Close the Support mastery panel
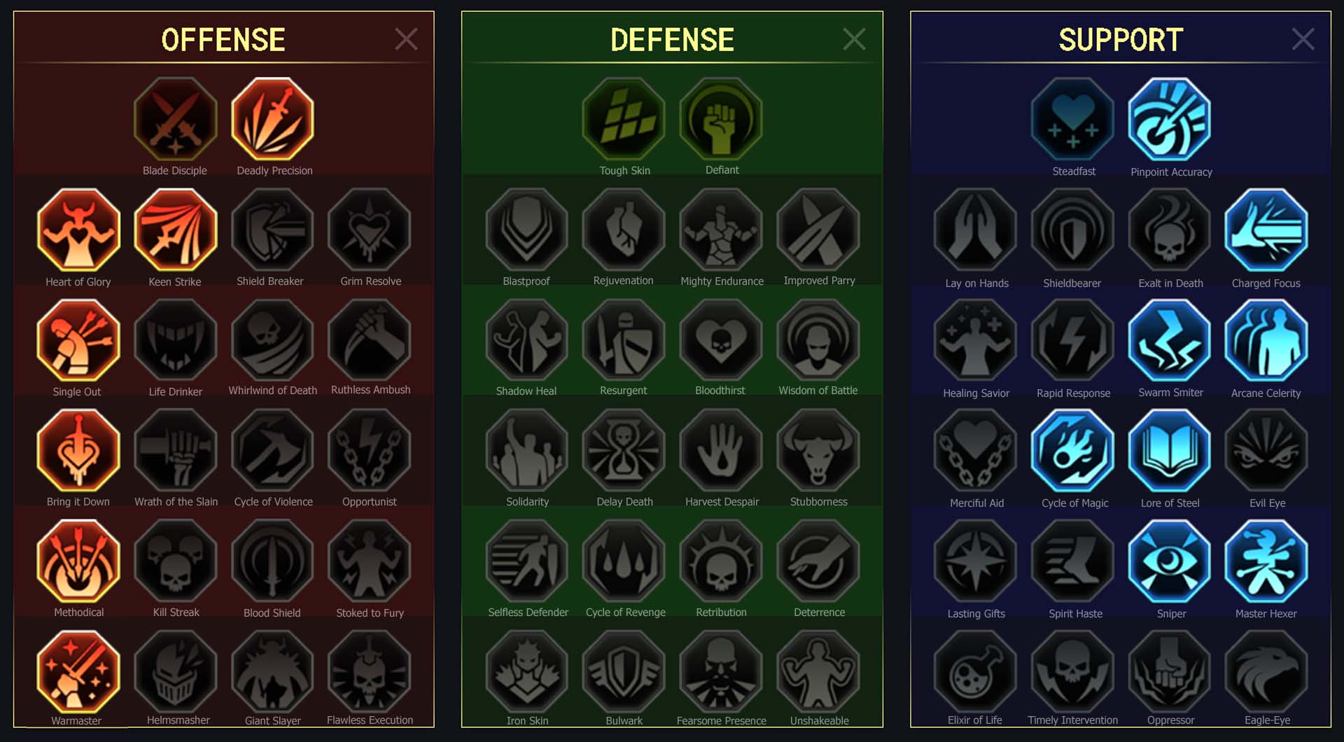This screenshot has height=742, width=1344. coord(1303,39)
